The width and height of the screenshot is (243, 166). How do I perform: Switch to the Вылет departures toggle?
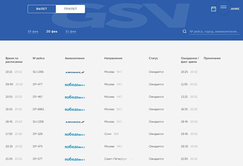[42, 9]
